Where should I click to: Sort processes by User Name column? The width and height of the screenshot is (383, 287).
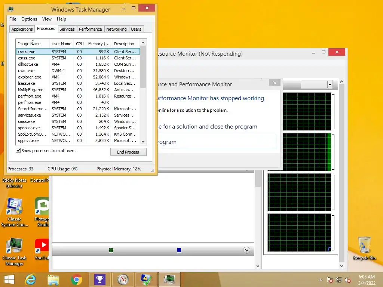point(61,44)
